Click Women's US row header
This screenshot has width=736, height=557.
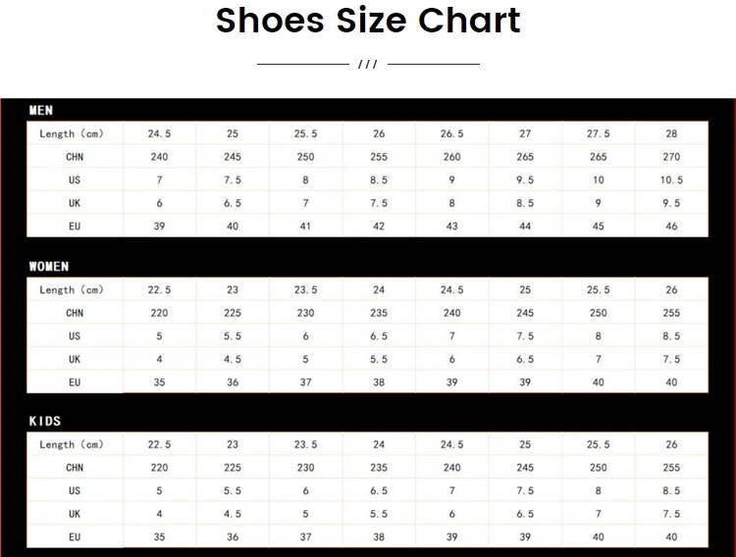75,336
